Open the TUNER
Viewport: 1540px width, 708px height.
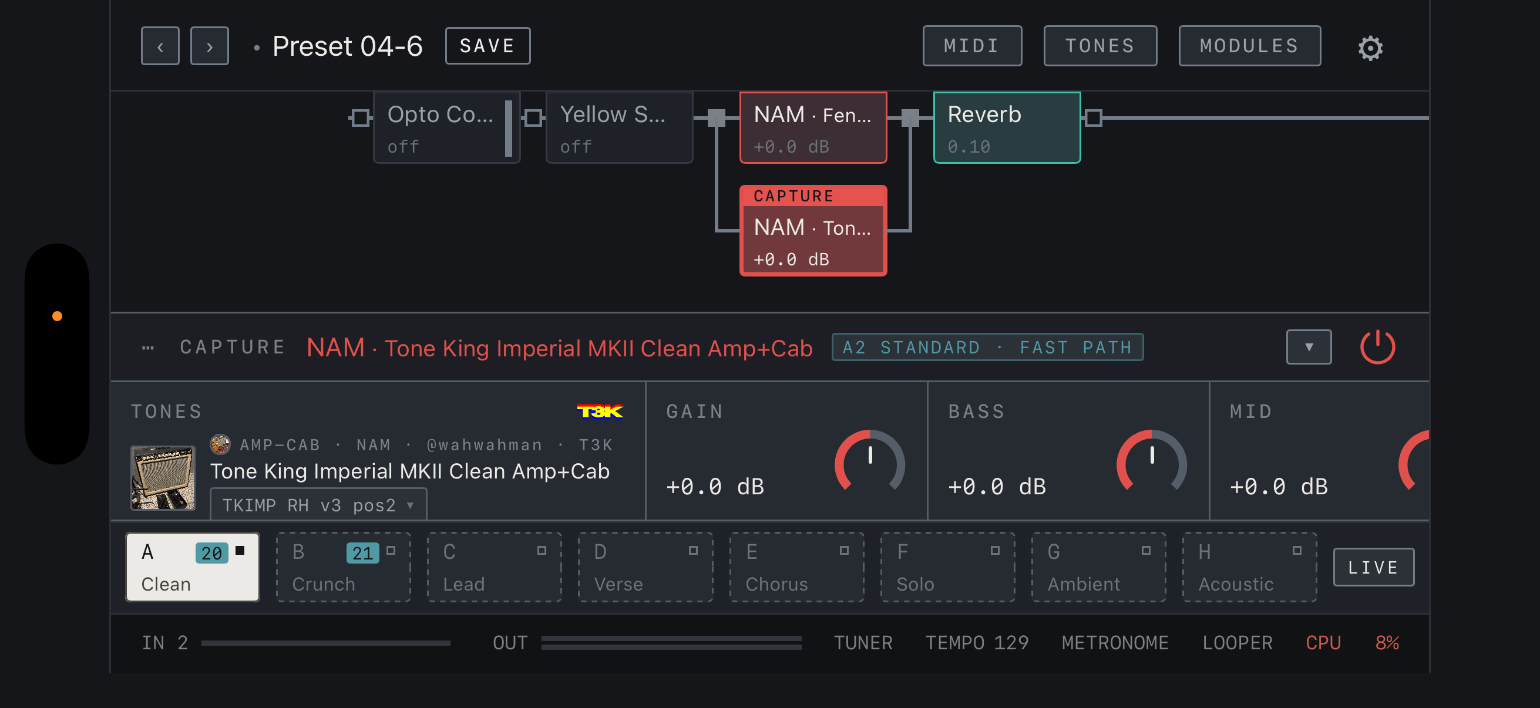[x=863, y=642]
